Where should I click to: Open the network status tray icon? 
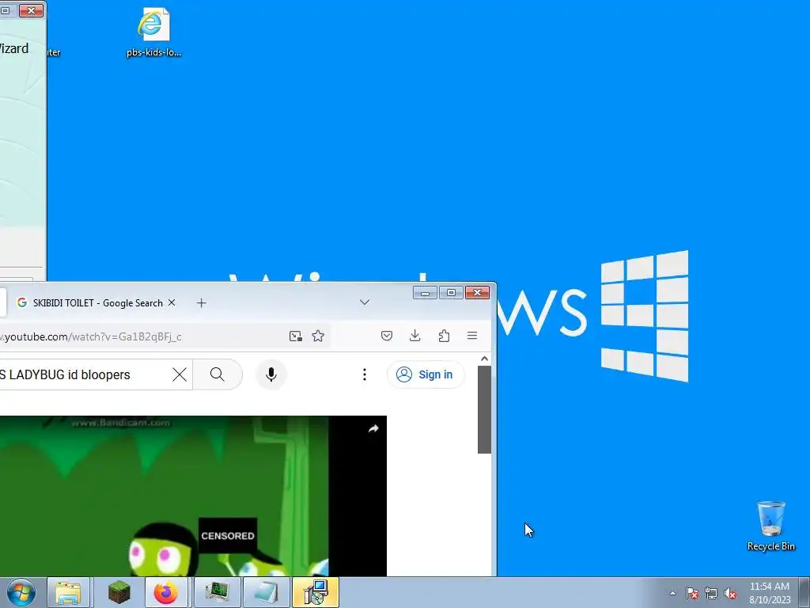(711, 593)
